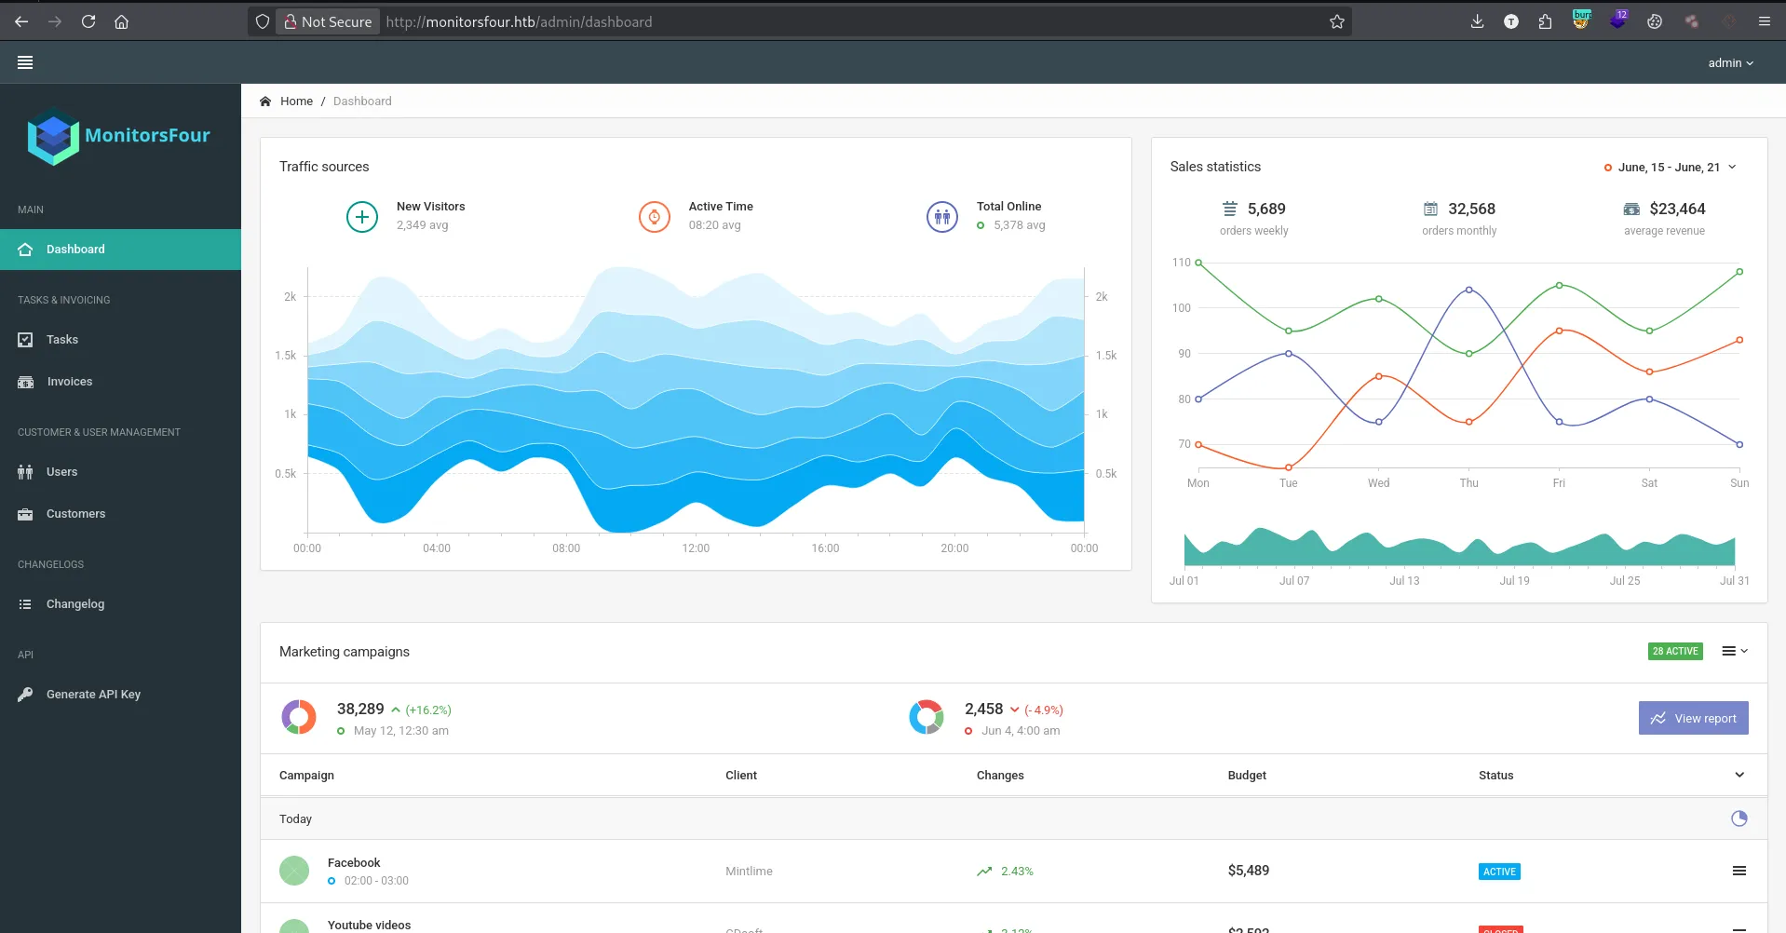This screenshot has height=933, width=1786.
Task: Click the Active Time clock icon
Action: (x=654, y=217)
